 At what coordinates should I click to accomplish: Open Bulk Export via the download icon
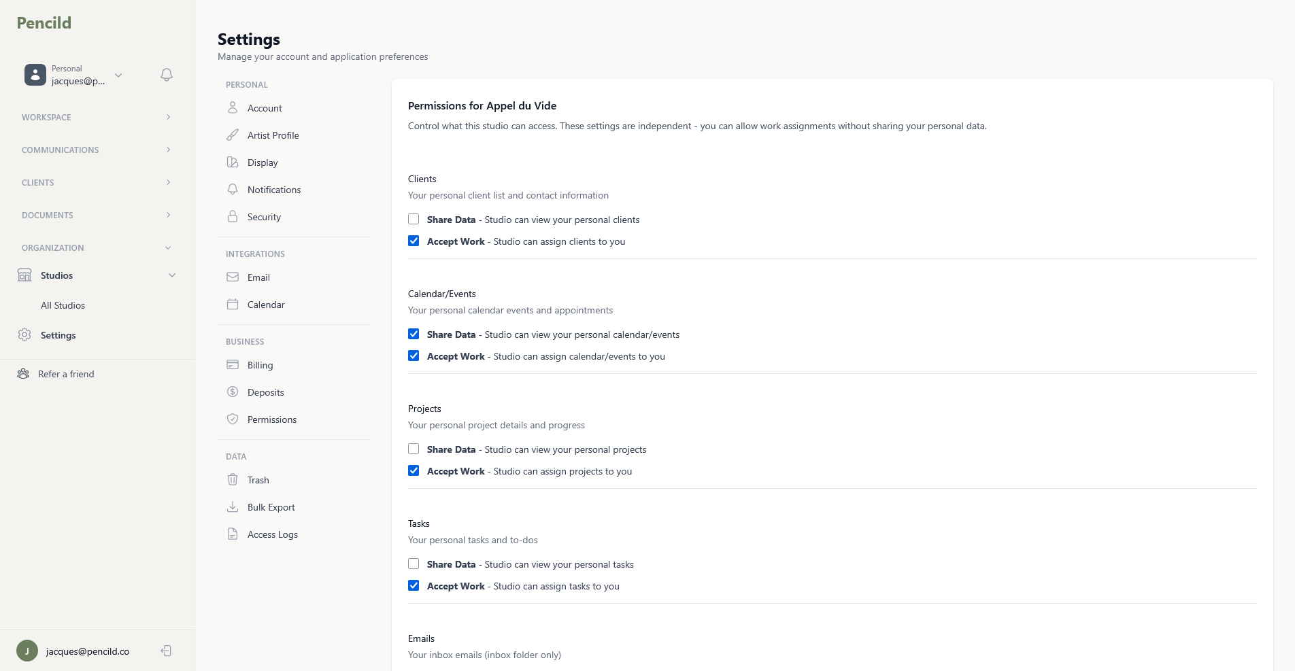[233, 506]
